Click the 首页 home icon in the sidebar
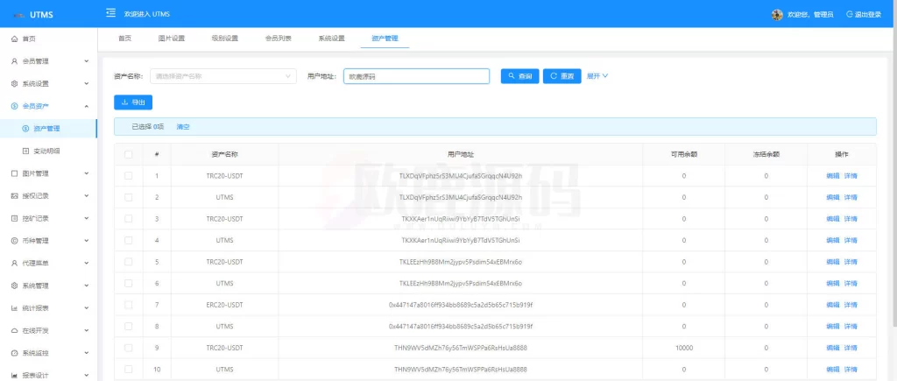The image size is (897, 381). click(15, 39)
